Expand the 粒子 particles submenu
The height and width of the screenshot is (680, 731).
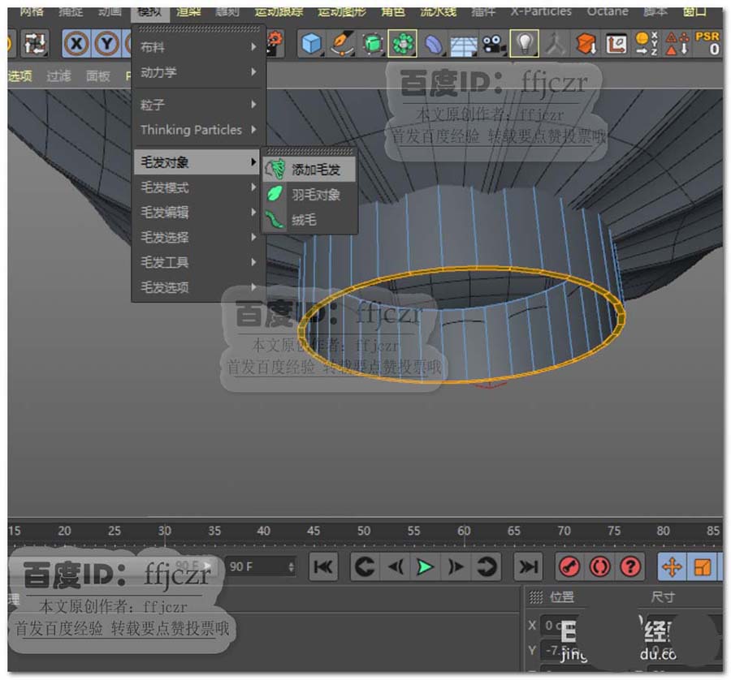(x=199, y=105)
